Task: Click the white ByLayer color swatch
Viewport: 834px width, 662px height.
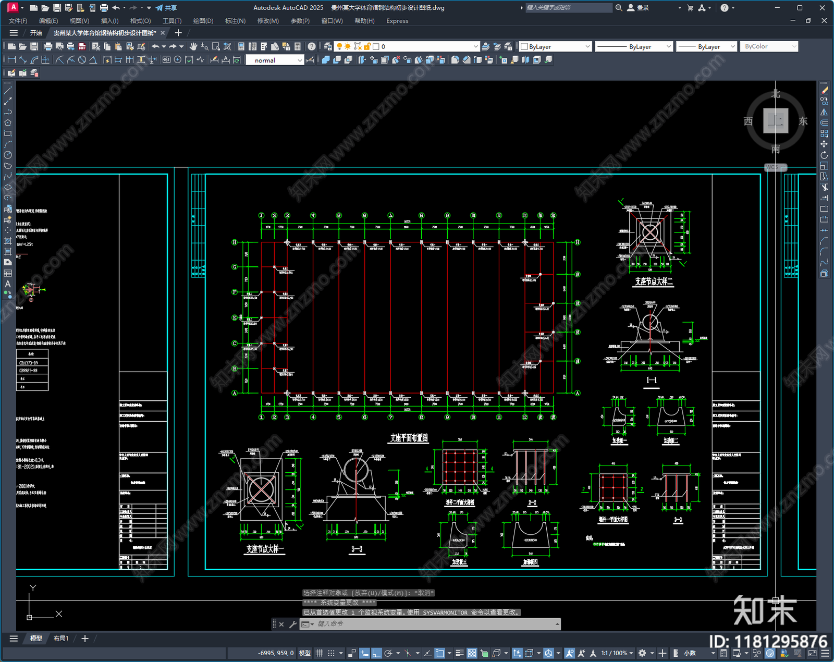Action: pos(524,46)
